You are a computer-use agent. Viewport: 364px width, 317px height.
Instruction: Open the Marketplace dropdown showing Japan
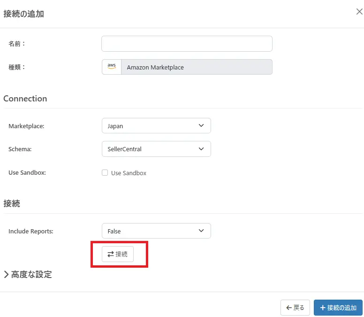pos(156,126)
